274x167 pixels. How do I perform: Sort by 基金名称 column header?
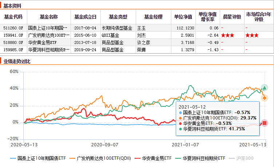coord(49,17)
